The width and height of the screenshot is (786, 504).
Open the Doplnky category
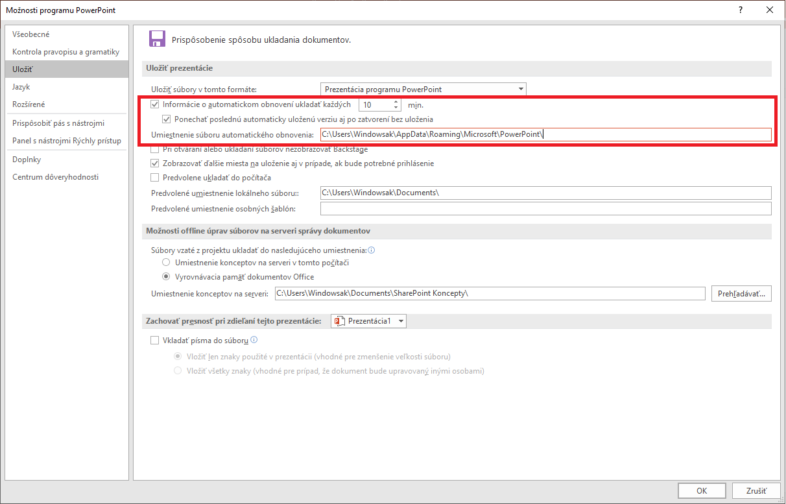(x=66, y=160)
